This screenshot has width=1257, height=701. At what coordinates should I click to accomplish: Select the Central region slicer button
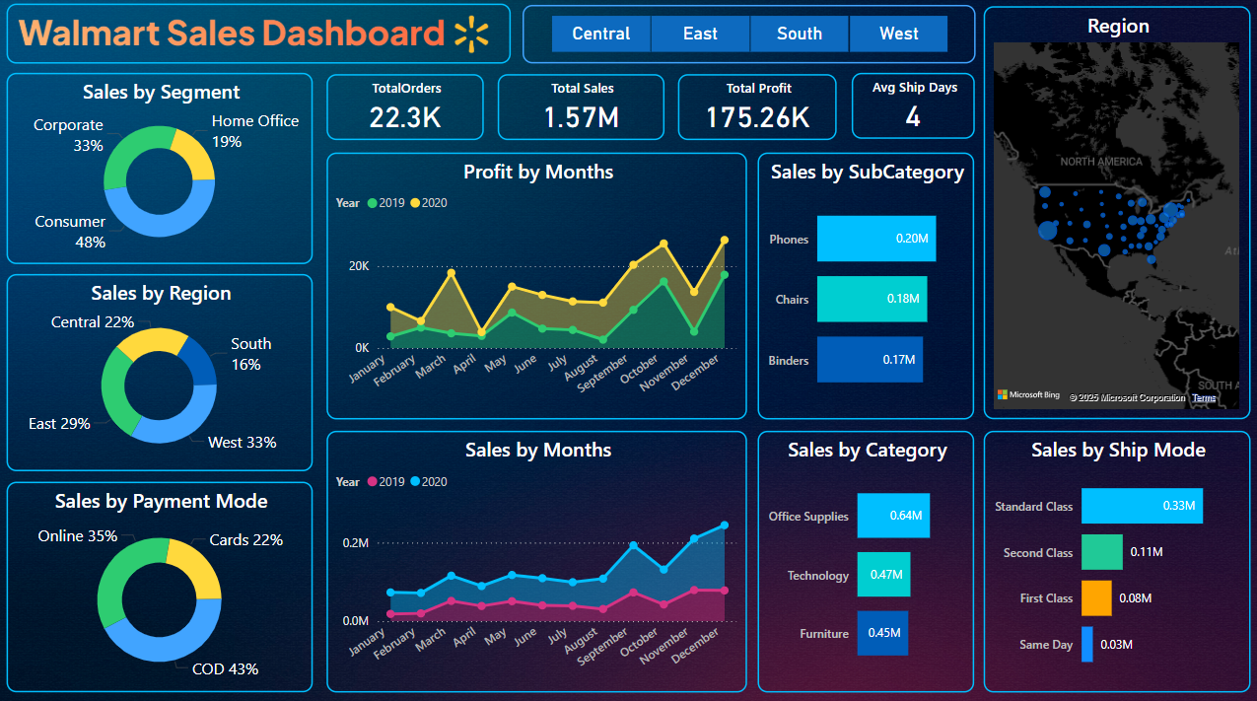601,34
